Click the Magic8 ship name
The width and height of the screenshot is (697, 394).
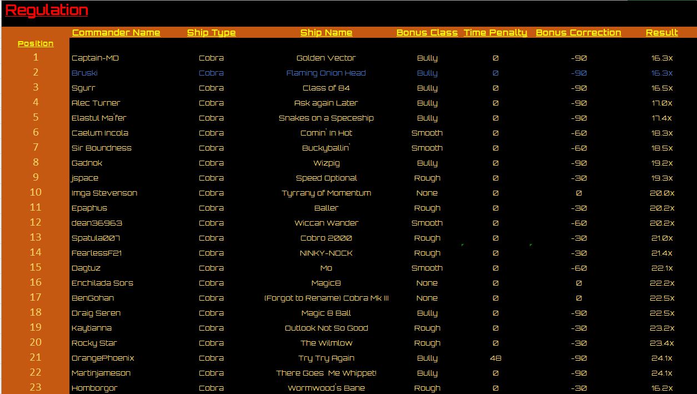pos(326,283)
